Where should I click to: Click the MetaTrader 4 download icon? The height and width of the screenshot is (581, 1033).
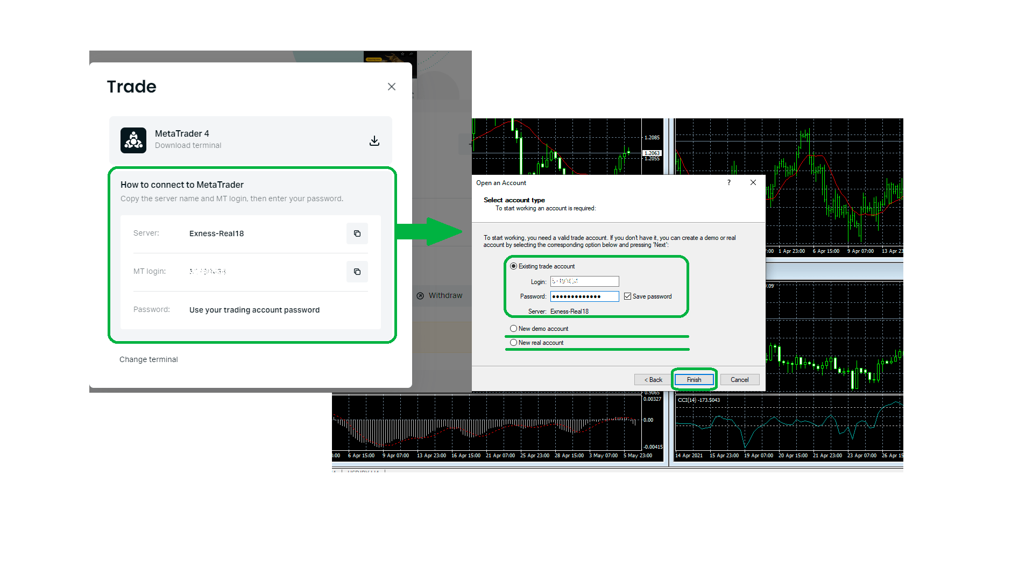(374, 140)
